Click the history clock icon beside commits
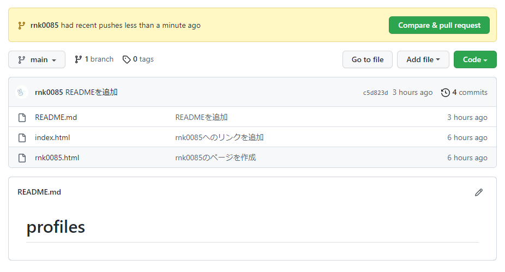The width and height of the screenshot is (505, 272). click(446, 93)
